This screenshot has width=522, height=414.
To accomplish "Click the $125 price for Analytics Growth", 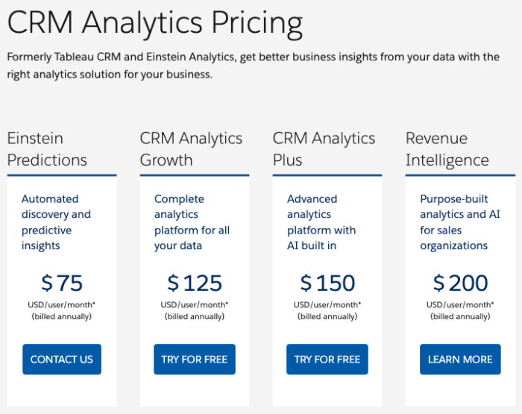I will 195,283.
